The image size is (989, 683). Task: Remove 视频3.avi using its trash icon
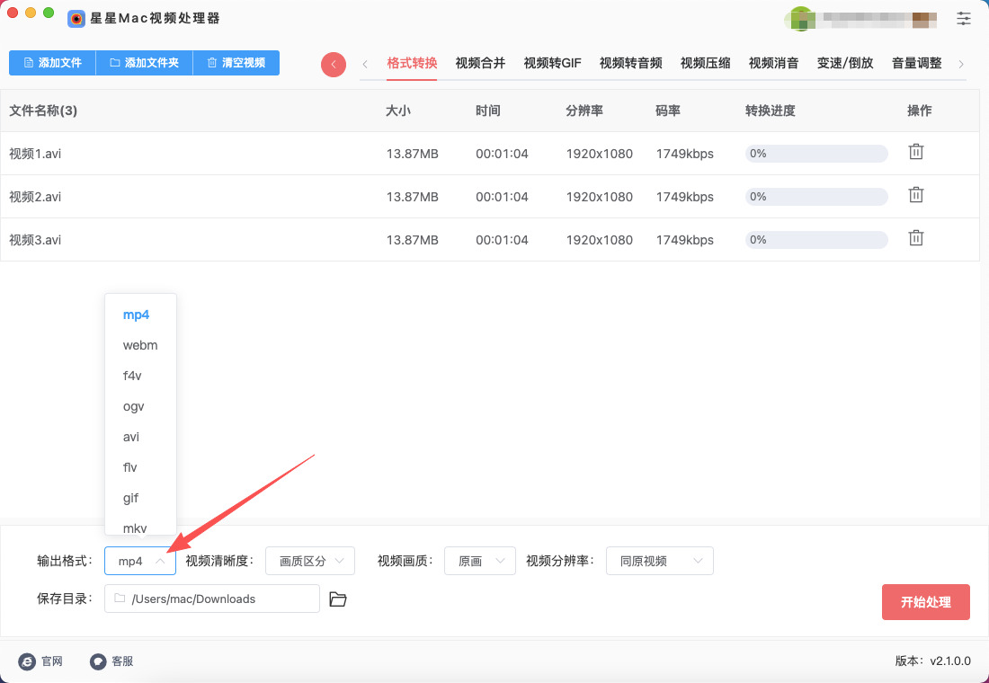(x=915, y=238)
